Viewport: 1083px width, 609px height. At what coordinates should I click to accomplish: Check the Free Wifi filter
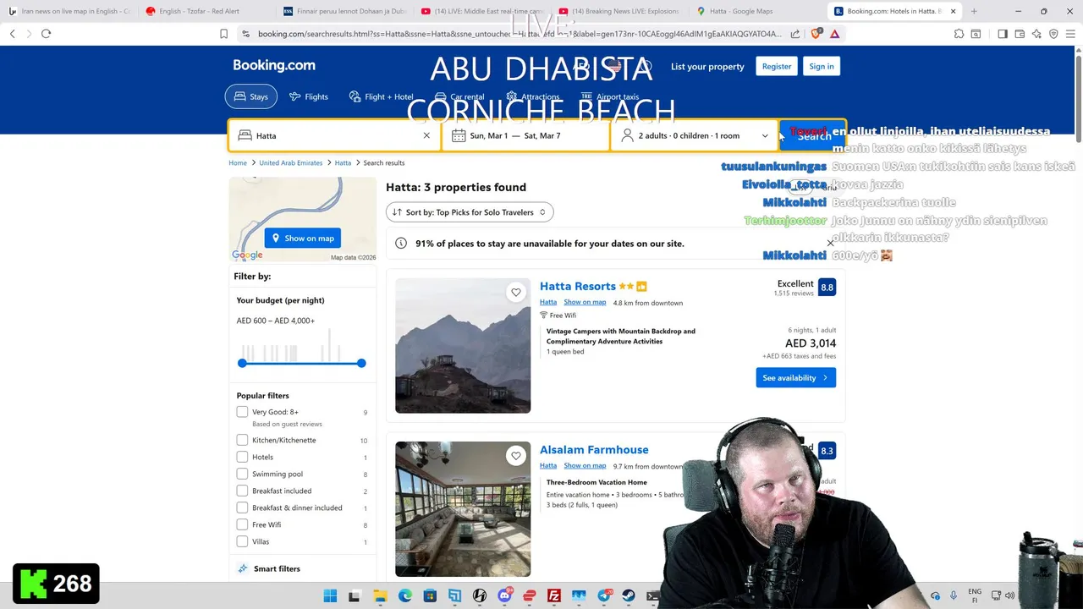pyautogui.click(x=242, y=524)
